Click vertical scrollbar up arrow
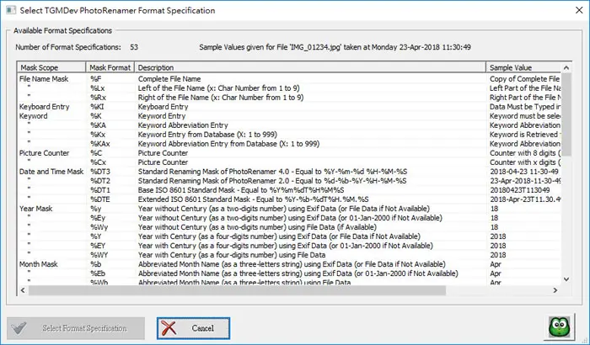 point(566,68)
